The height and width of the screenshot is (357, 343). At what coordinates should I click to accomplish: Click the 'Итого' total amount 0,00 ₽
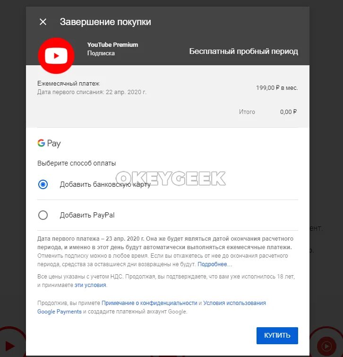pyautogui.click(x=288, y=112)
